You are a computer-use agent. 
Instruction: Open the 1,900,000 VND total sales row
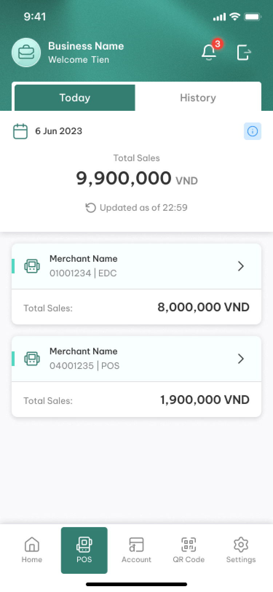(136, 400)
